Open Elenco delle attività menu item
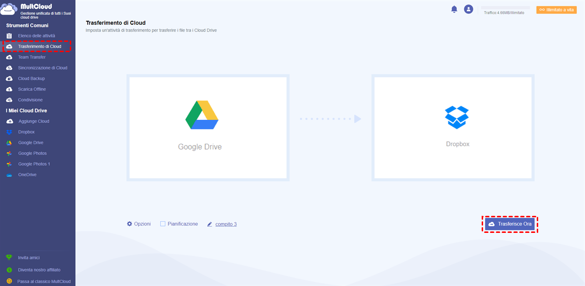The height and width of the screenshot is (286, 585). (38, 36)
